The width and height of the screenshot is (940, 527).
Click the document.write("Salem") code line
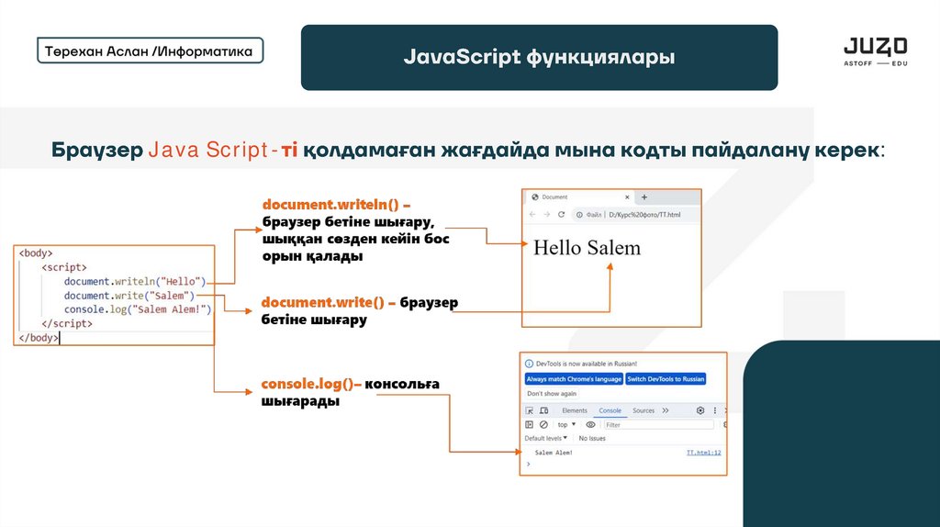tap(129, 296)
